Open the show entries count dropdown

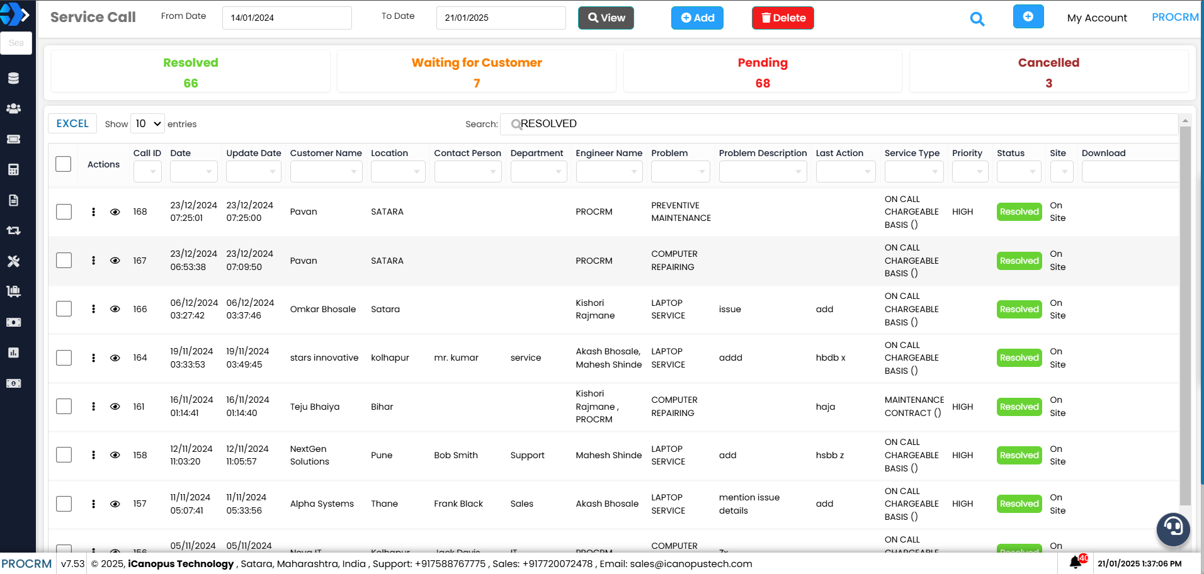(148, 124)
